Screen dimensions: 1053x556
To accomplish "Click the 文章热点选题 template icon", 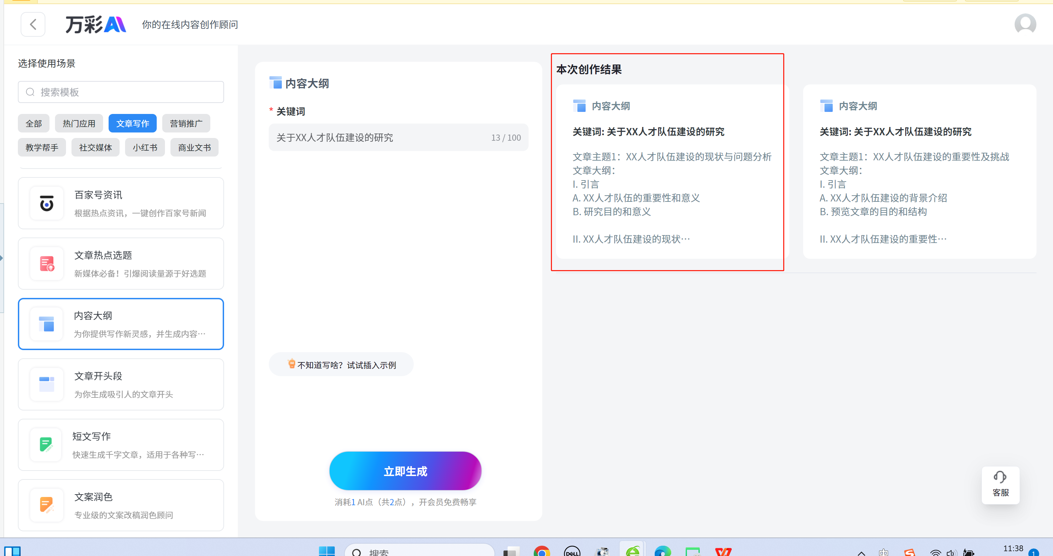I will 47,264.
